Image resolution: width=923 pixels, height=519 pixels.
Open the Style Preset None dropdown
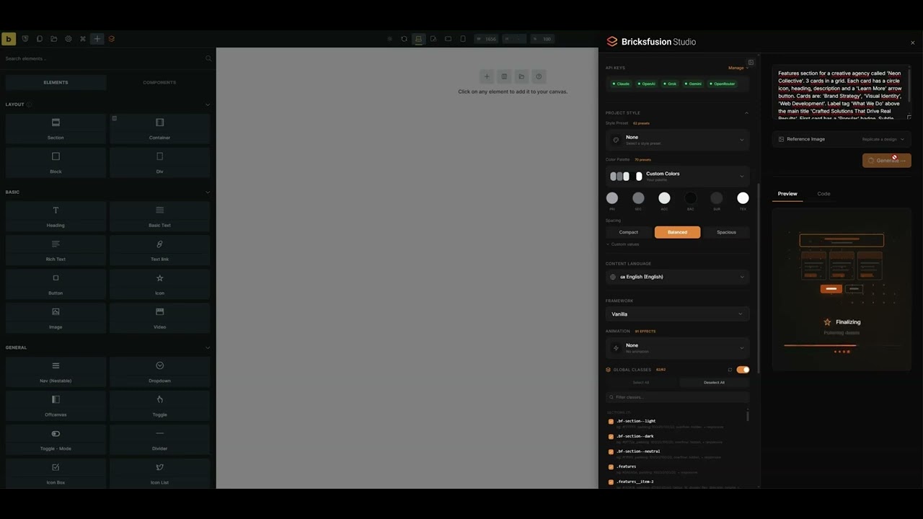click(677, 140)
